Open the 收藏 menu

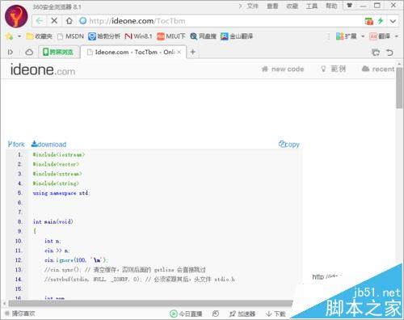(292, 6)
